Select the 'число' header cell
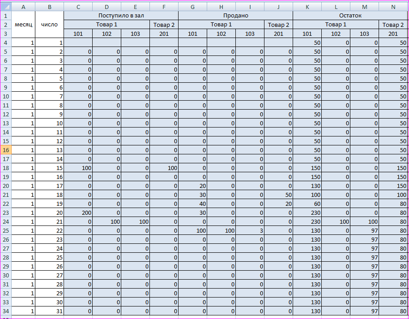This screenshot has height=319, width=409. [49, 25]
